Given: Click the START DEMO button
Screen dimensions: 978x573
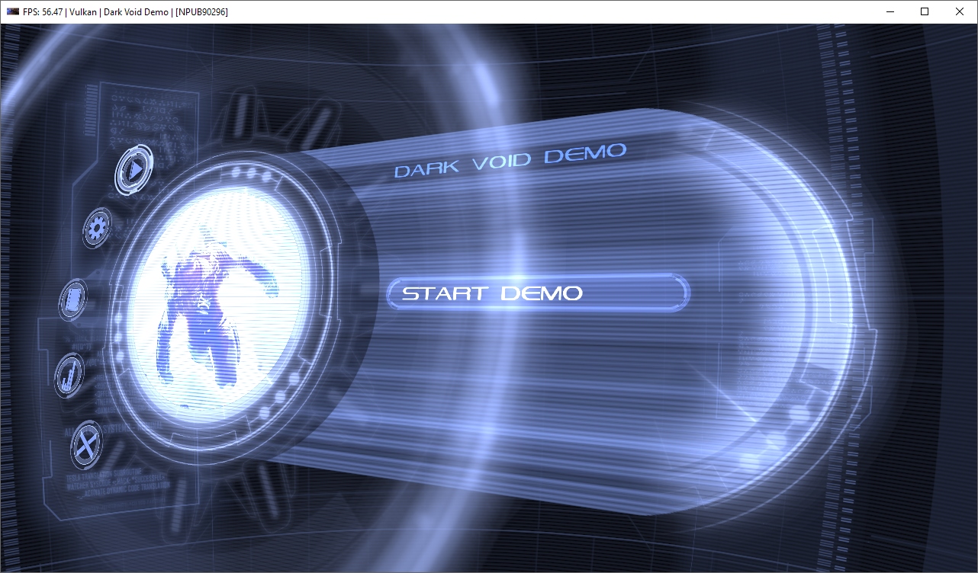Looking at the screenshot, I should coord(538,293).
